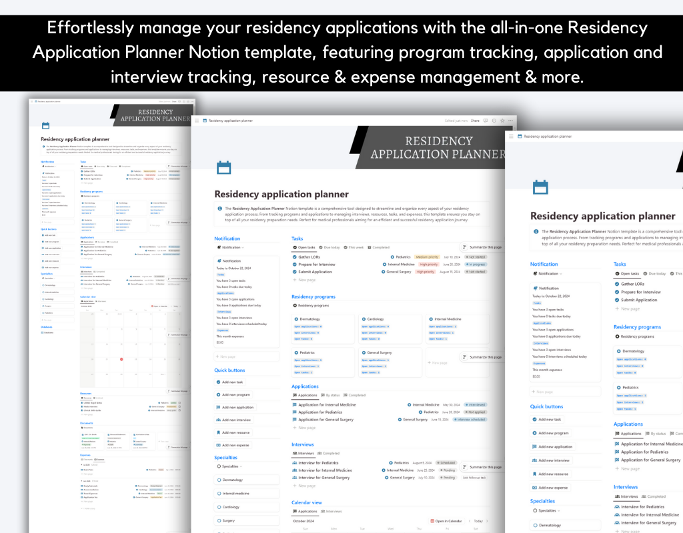Click In progress status tag in middle window
683x533 pixels.
(475, 264)
